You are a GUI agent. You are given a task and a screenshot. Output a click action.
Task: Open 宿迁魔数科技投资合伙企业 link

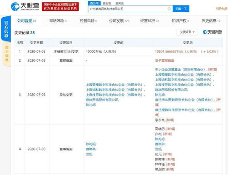point(184,110)
